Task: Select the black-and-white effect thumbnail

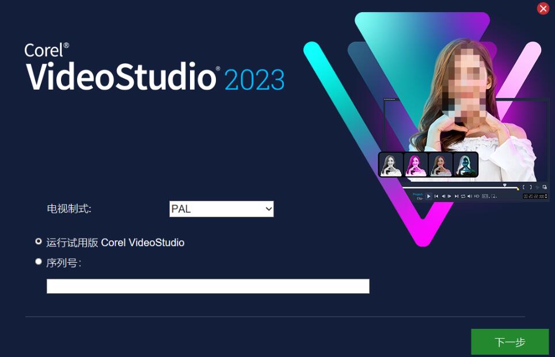Action: pyautogui.click(x=391, y=165)
